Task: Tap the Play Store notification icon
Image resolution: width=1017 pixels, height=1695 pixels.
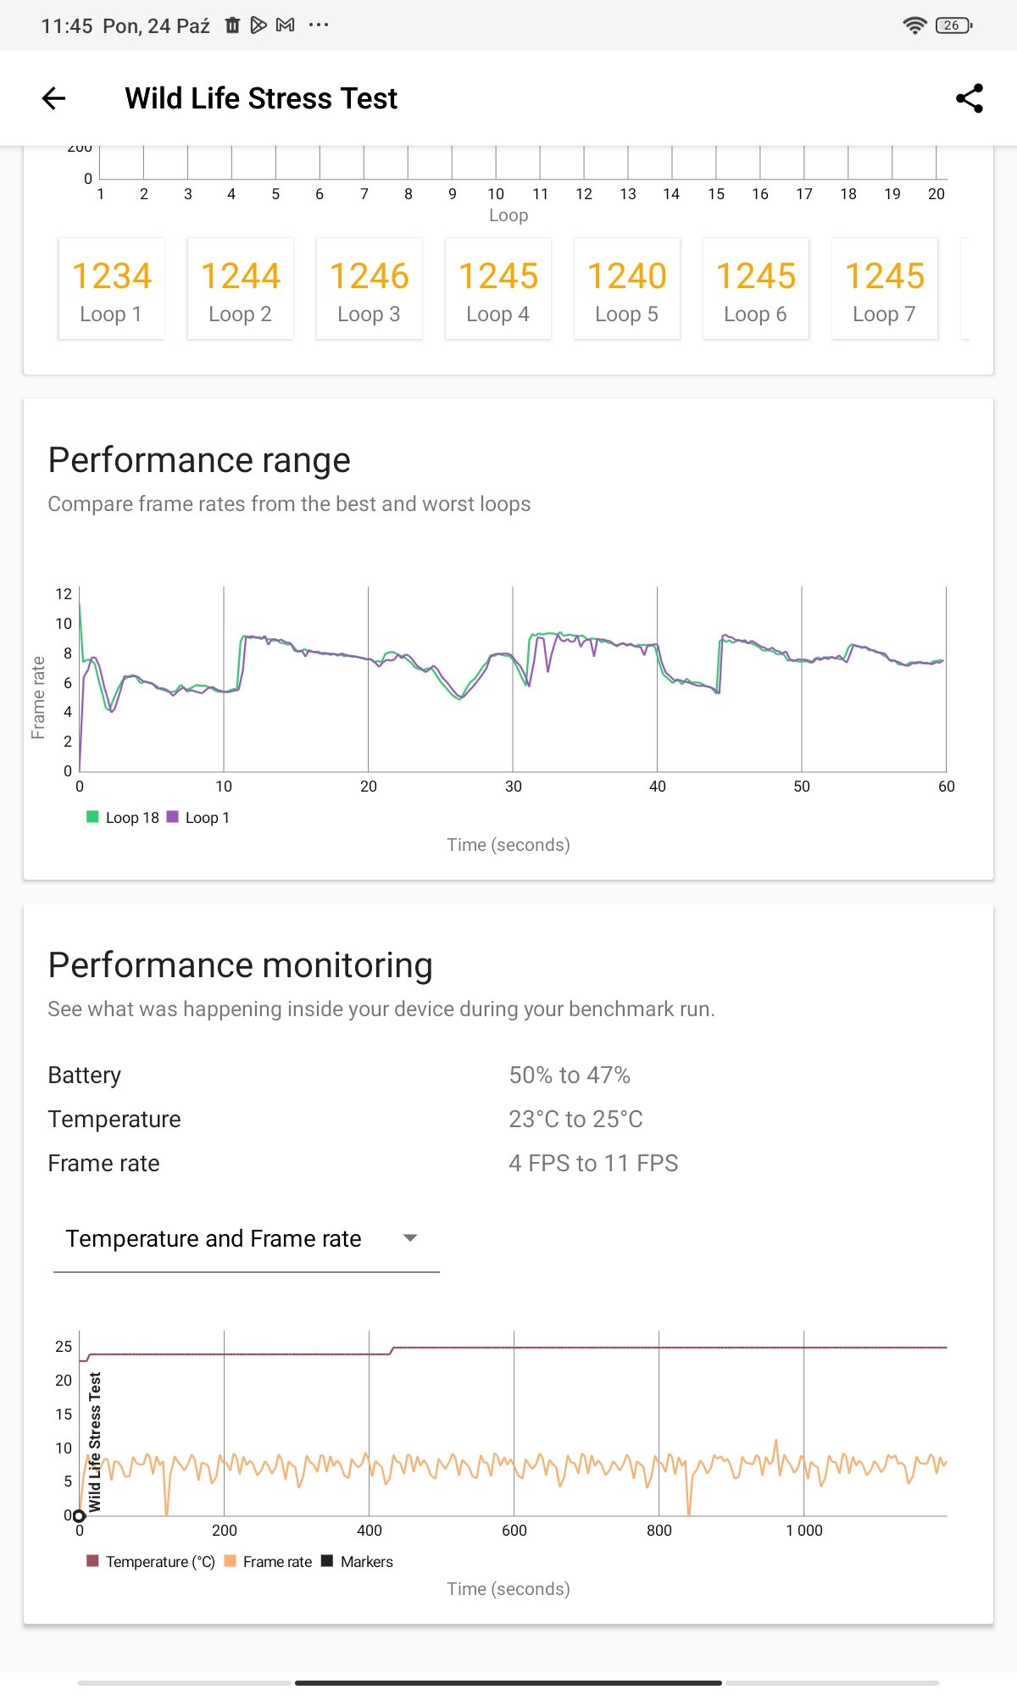Action: (258, 25)
